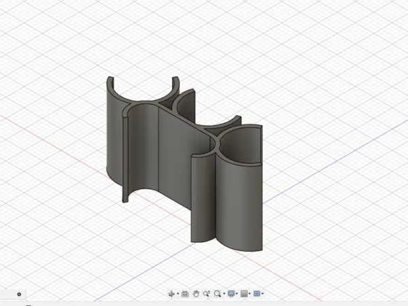Image resolution: width=408 pixels, height=306 pixels.
Task: Open the Display Settings monitor icon
Action: (x=231, y=294)
